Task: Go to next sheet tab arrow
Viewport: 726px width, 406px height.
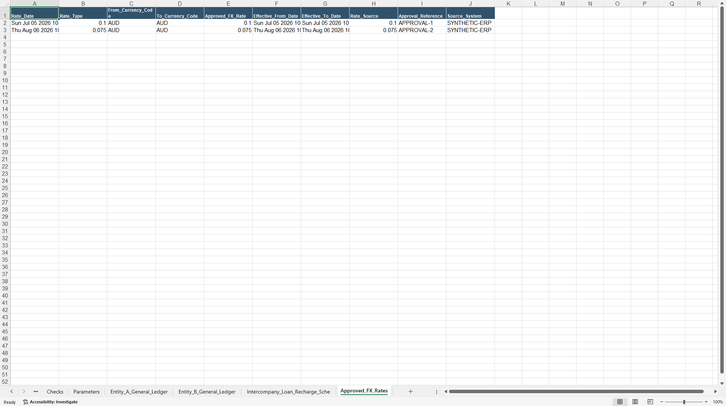Action: pyautogui.click(x=24, y=392)
